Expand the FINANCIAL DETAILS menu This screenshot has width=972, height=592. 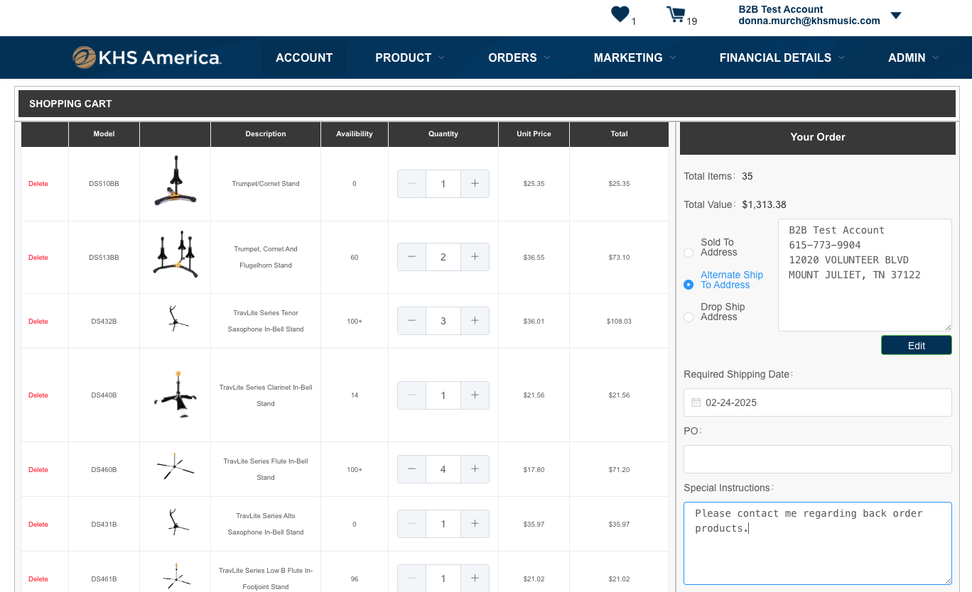tap(782, 57)
